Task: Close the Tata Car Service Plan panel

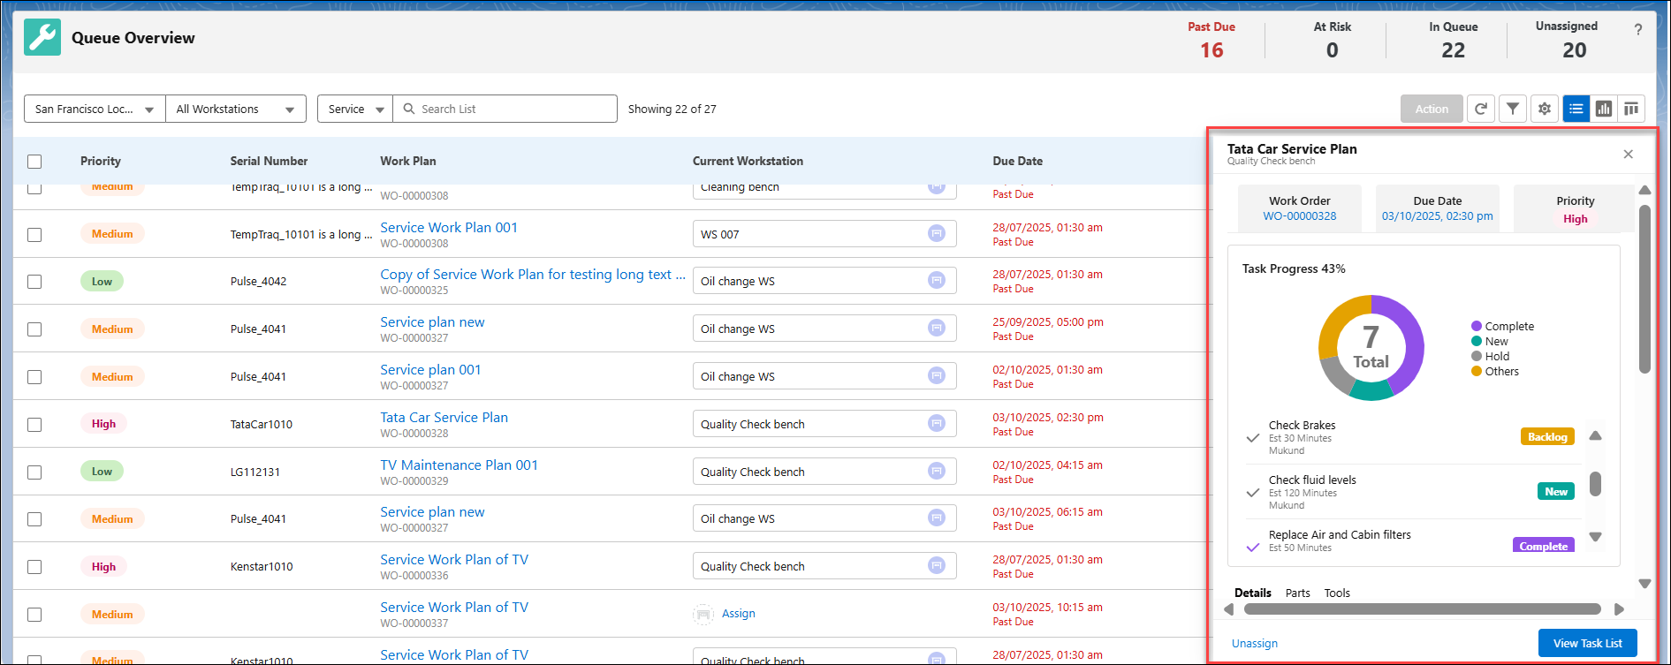Action: [1628, 155]
